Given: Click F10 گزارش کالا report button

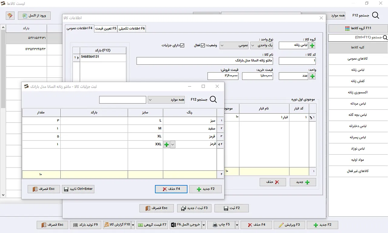Looking at the screenshot, I should coord(117,225).
